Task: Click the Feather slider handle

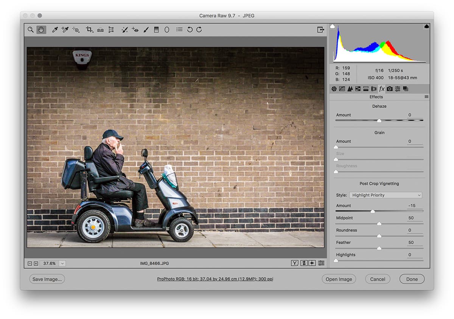Action: click(x=379, y=248)
